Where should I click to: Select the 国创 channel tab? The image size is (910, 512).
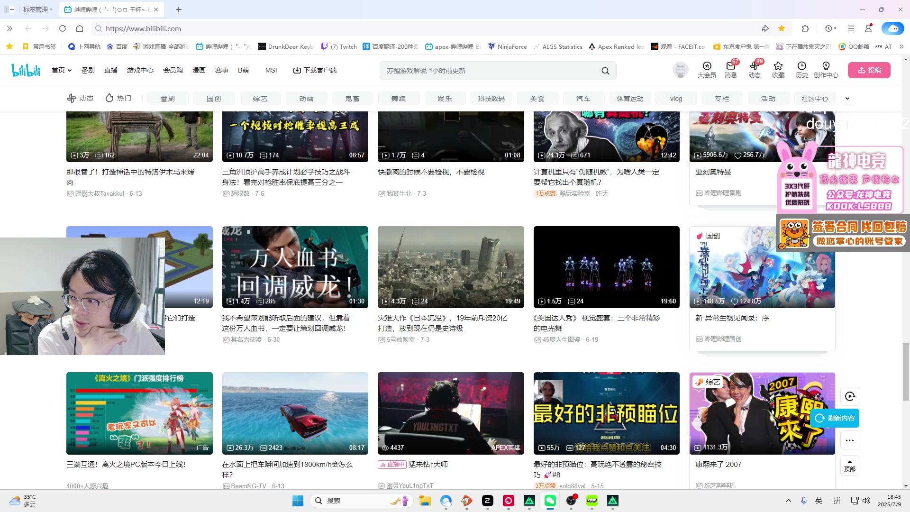pyautogui.click(x=214, y=98)
